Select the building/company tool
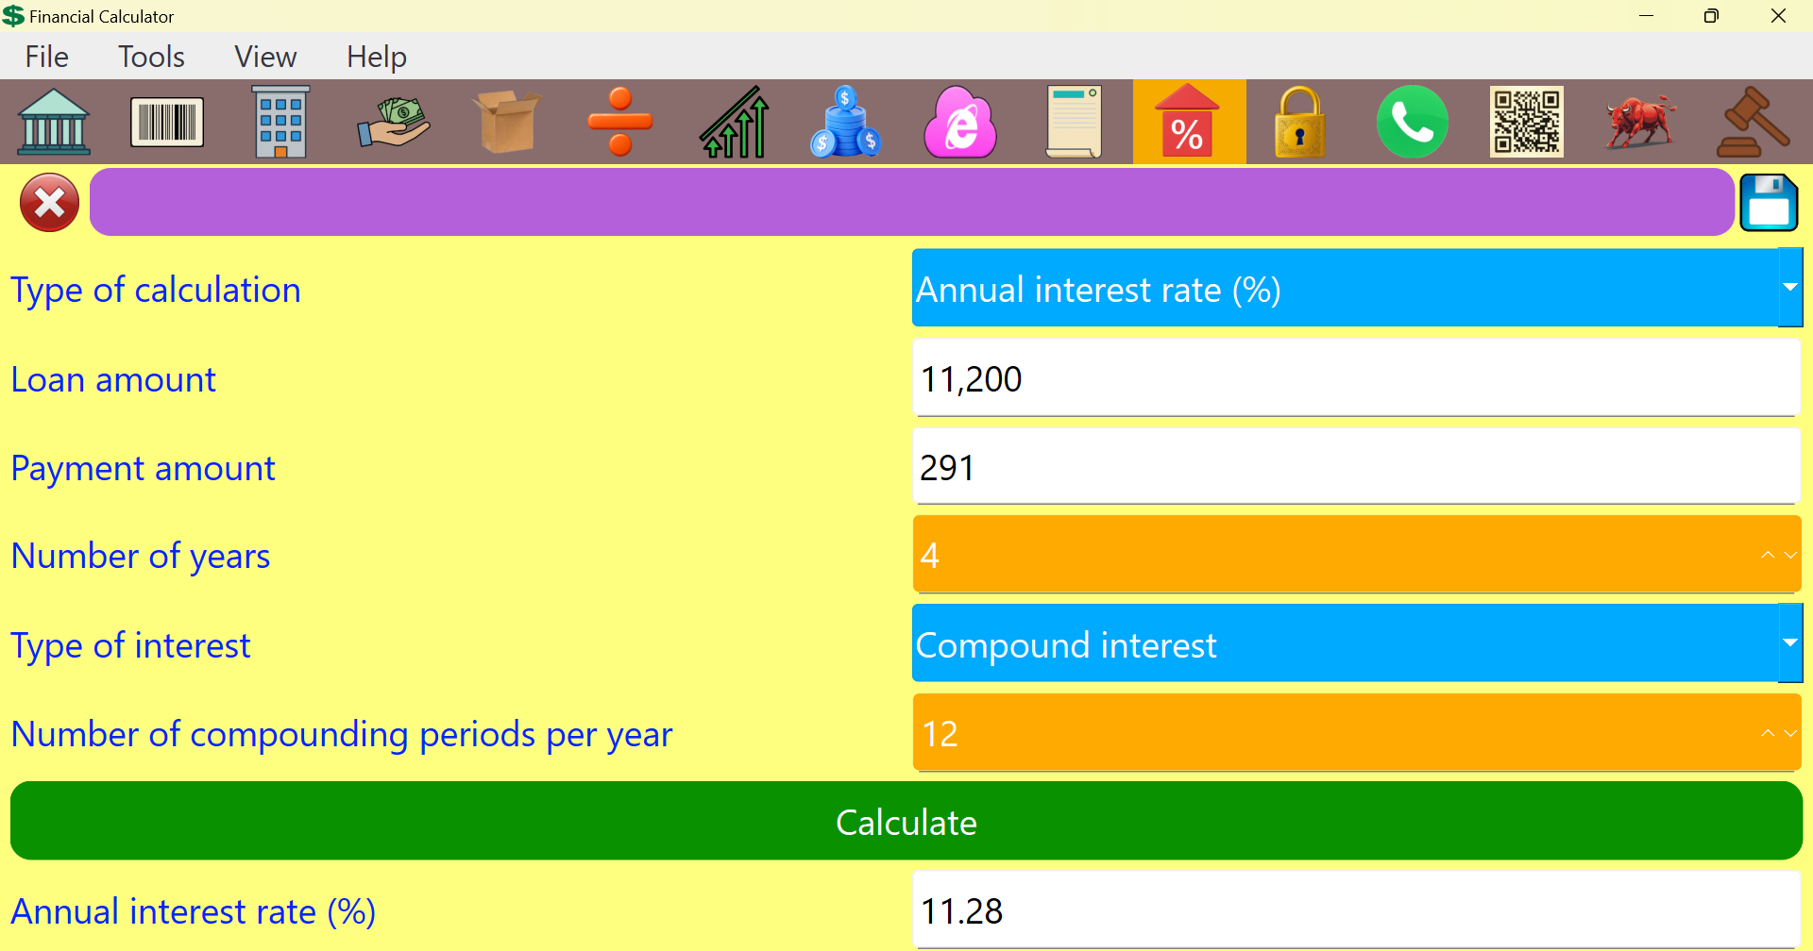This screenshot has width=1813, height=951. 280,122
